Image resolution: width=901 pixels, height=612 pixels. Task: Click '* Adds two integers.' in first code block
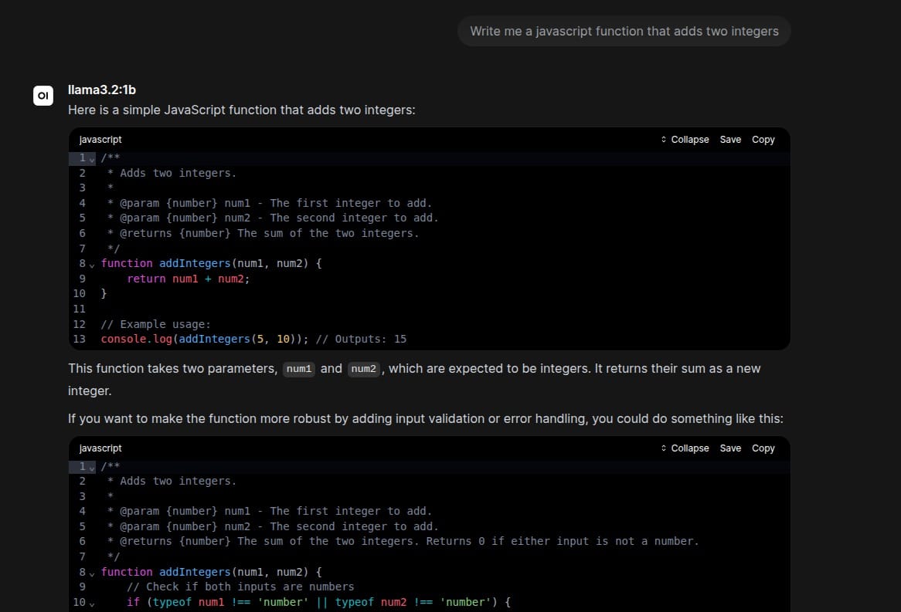(172, 173)
